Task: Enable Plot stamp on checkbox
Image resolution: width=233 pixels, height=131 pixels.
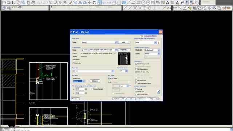Action: (x=136, y=80)
